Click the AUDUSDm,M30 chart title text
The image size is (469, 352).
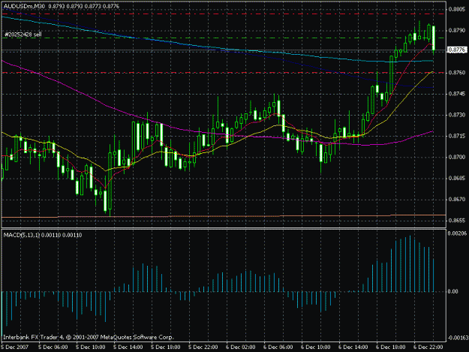coord(23,6)
